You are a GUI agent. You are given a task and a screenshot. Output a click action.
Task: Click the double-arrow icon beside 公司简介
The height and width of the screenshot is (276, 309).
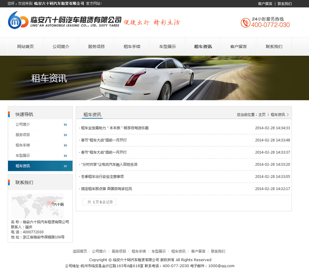pyautogui.click(x=65, y=125)
